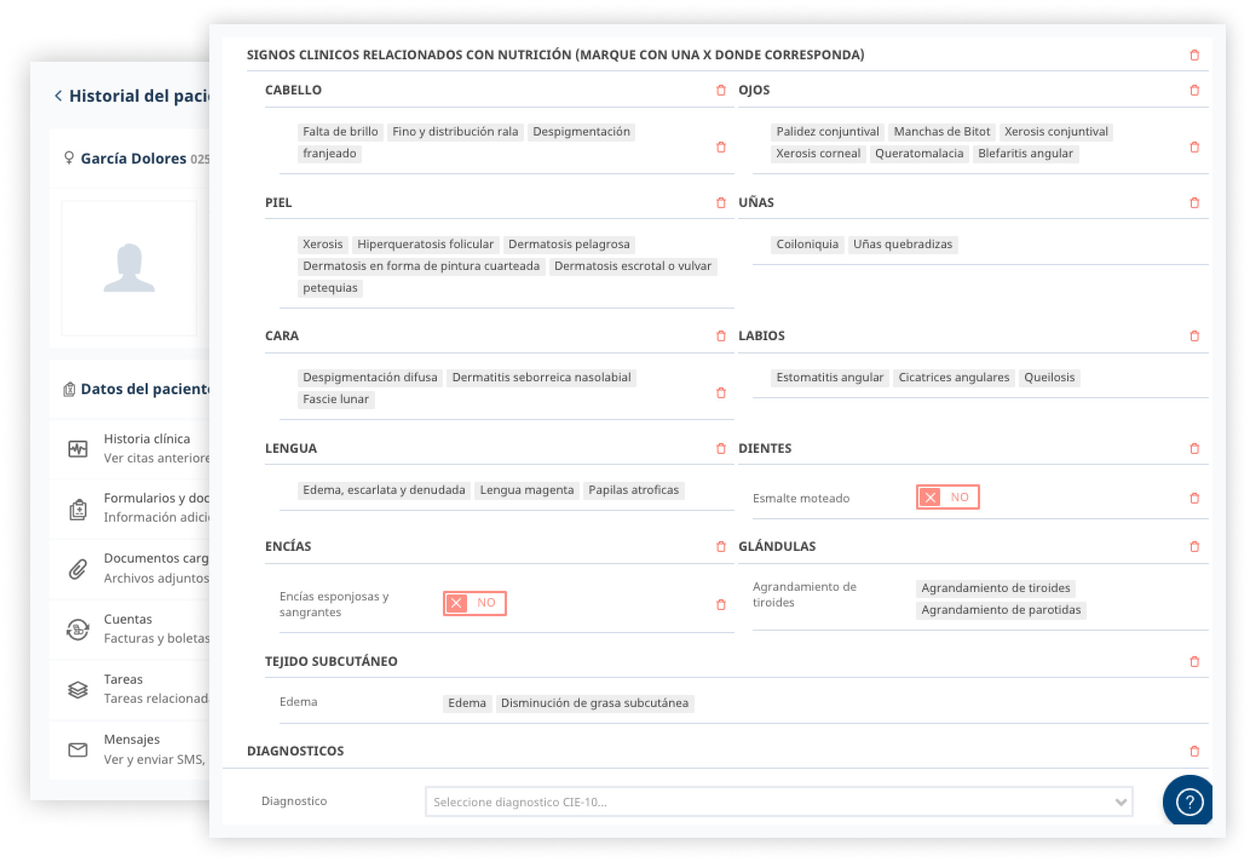Select the Manchas de Bitot tag
The image size is (1250, 862).
[942, 132]
